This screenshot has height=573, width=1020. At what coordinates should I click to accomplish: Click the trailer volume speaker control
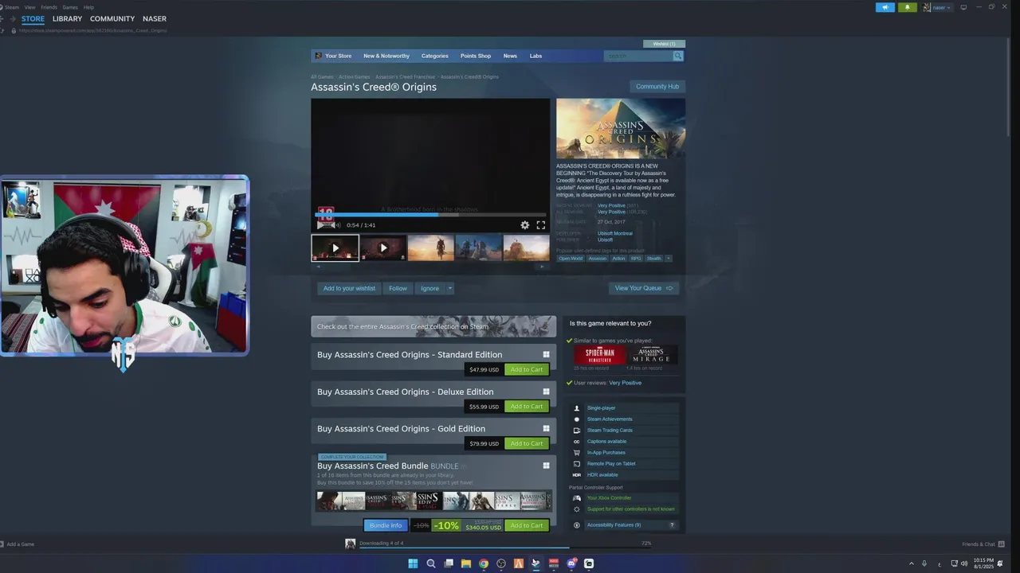point(336,225)
